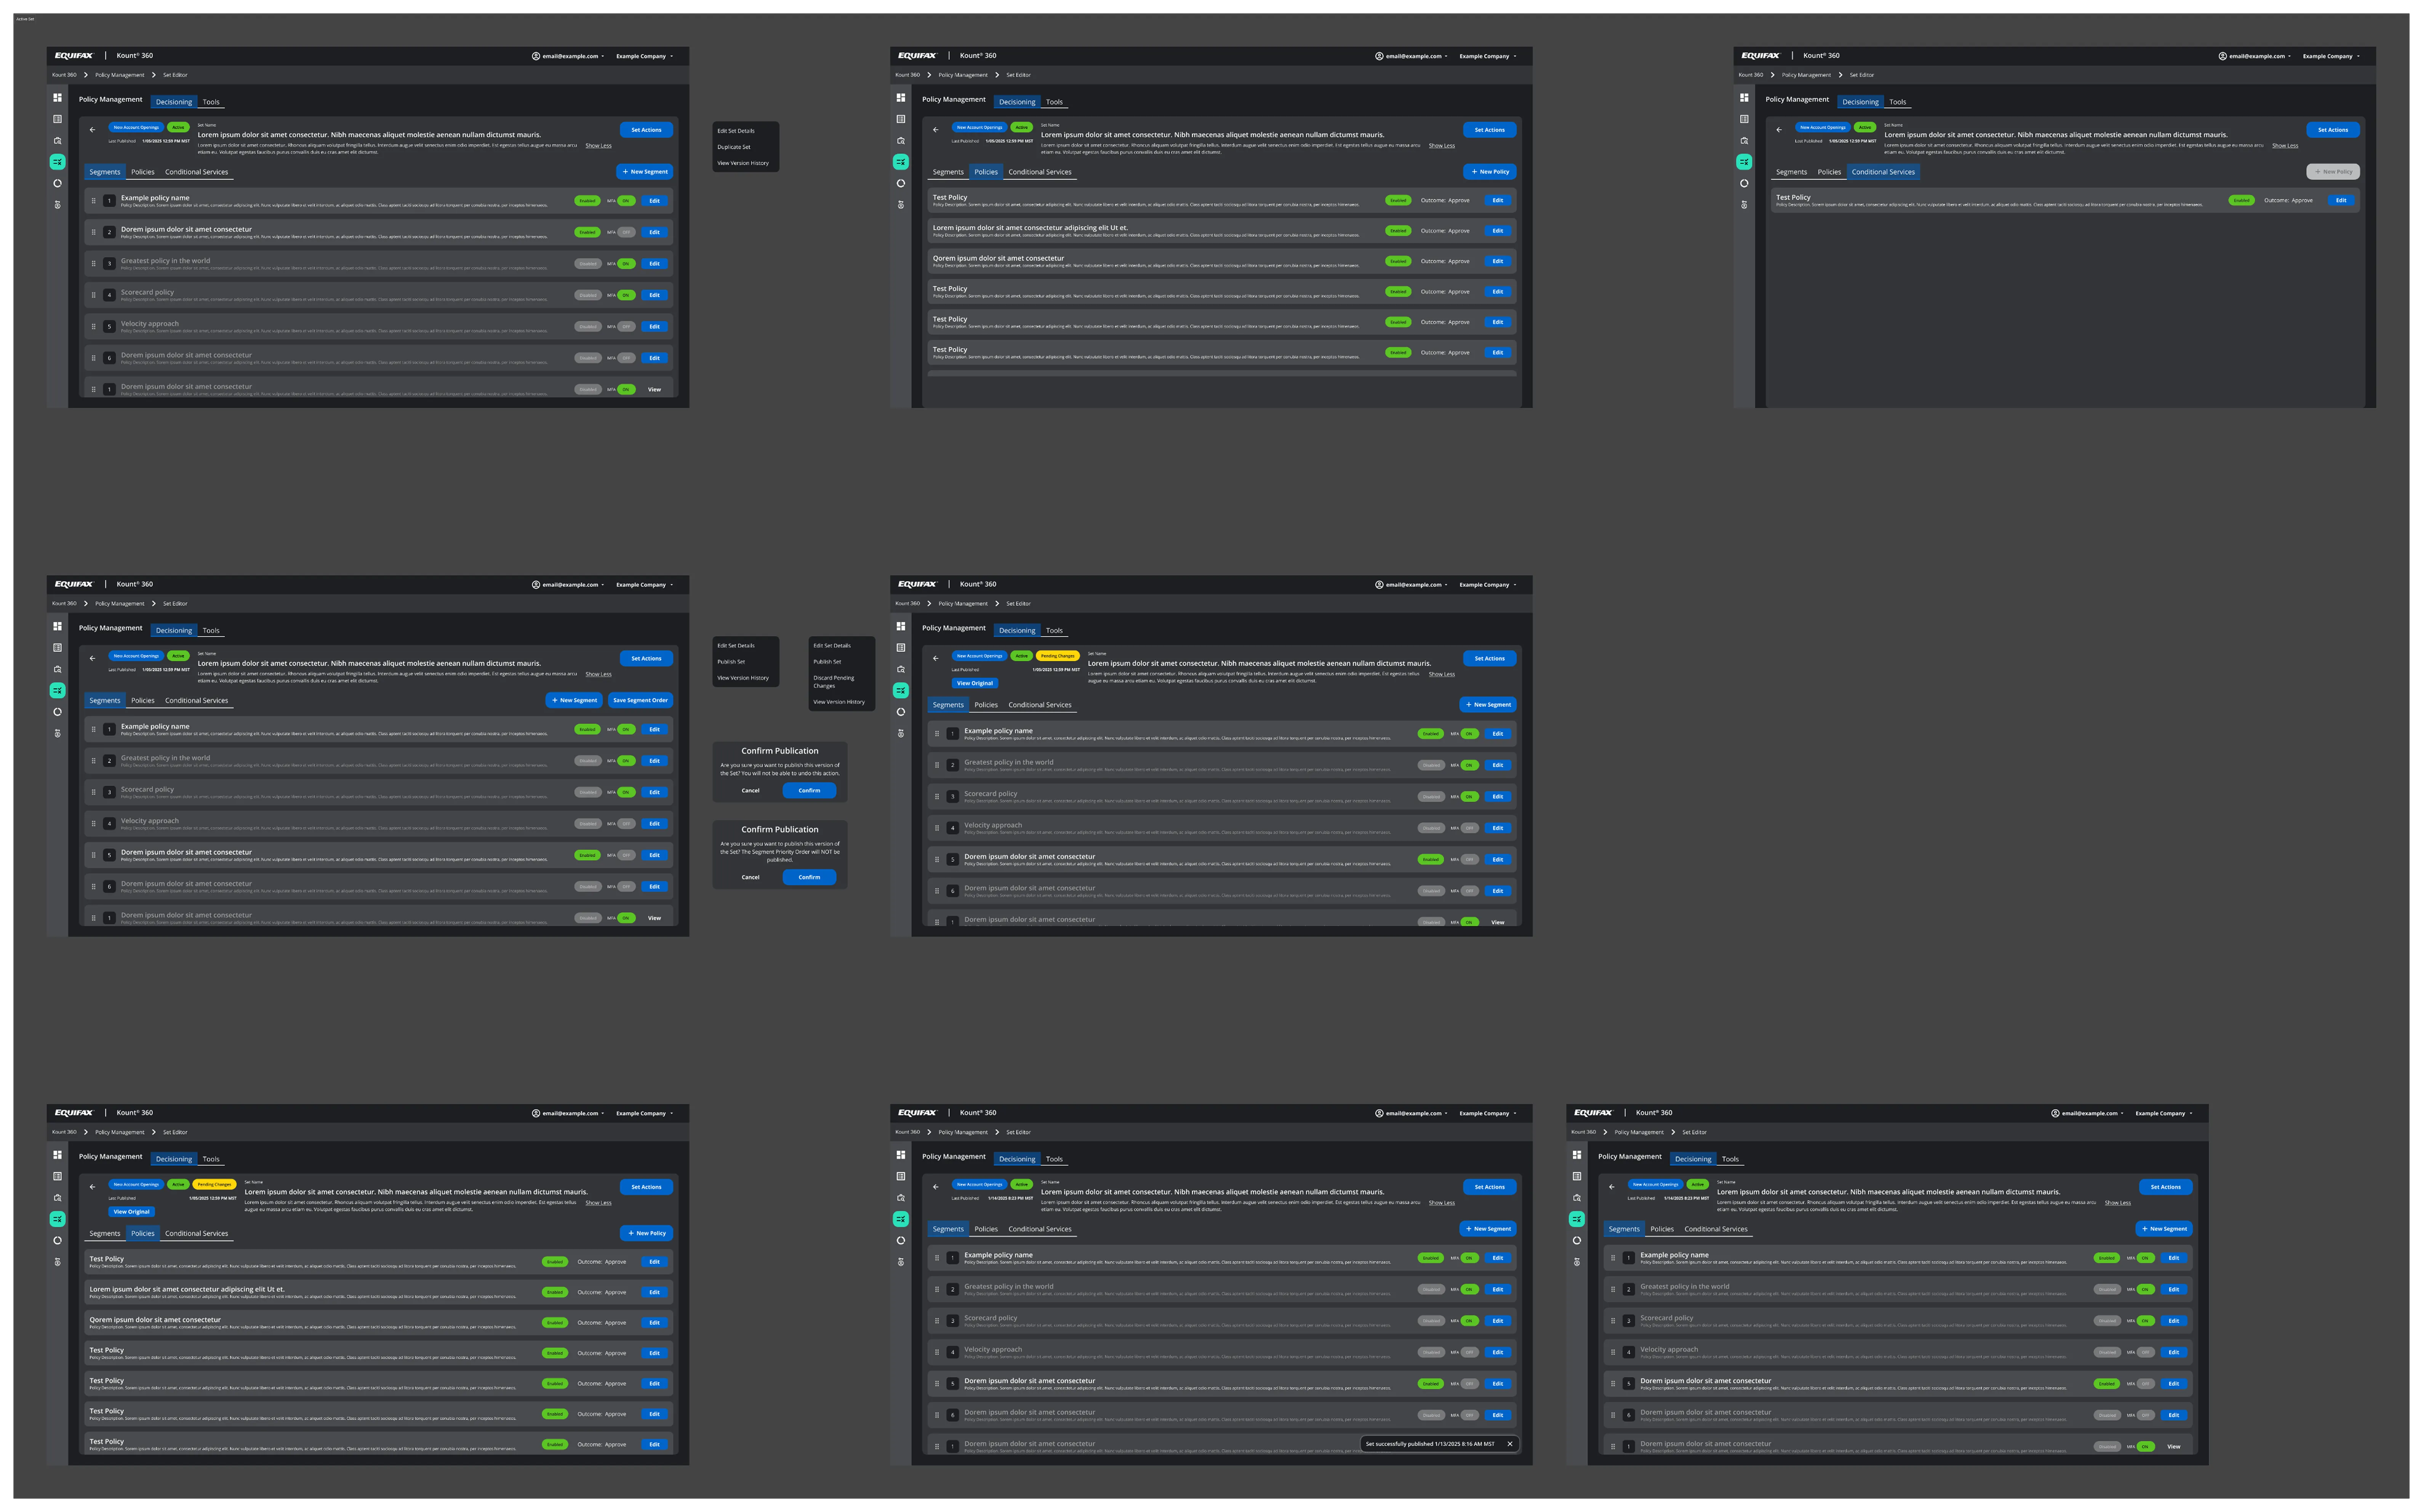Viewport: 2423px width, 1512px height.
Task: List sidebar icon in the Save Segment Order frame
Action: point(57,648)
